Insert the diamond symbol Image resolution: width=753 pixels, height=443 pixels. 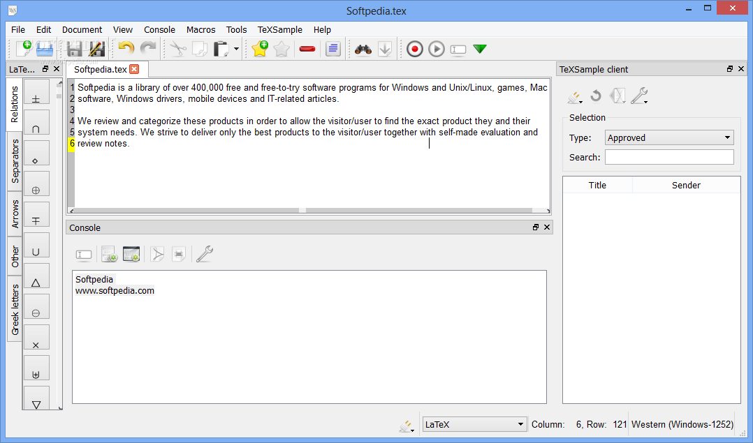pyautogui.click(x=36, y=153)
